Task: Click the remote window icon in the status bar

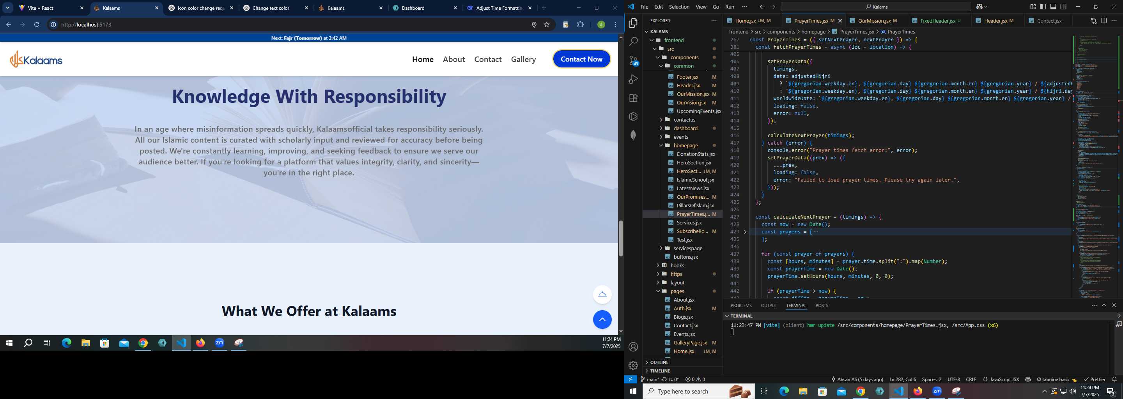Action: (631, 380)
